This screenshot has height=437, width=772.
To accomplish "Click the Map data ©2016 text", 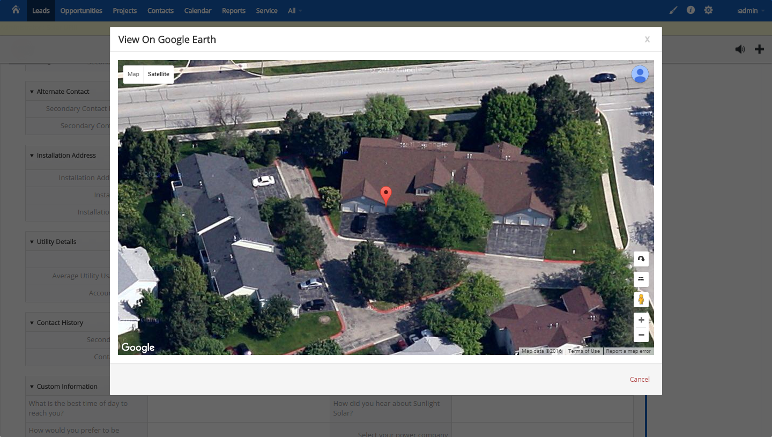I will click(541, 351).
